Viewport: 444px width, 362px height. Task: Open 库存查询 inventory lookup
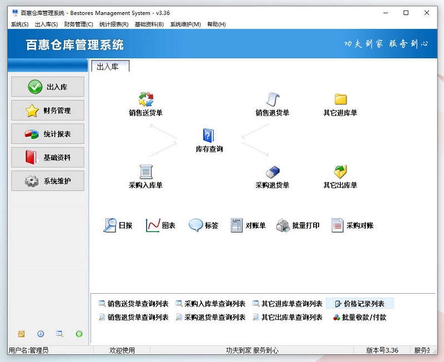click(x=209, y=136)
